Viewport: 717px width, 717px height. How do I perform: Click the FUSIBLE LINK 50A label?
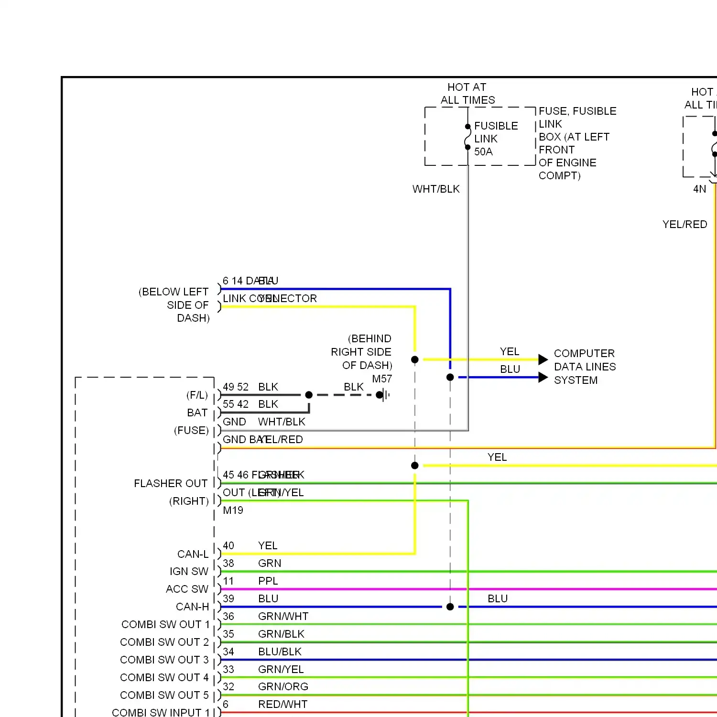point(496,139)
